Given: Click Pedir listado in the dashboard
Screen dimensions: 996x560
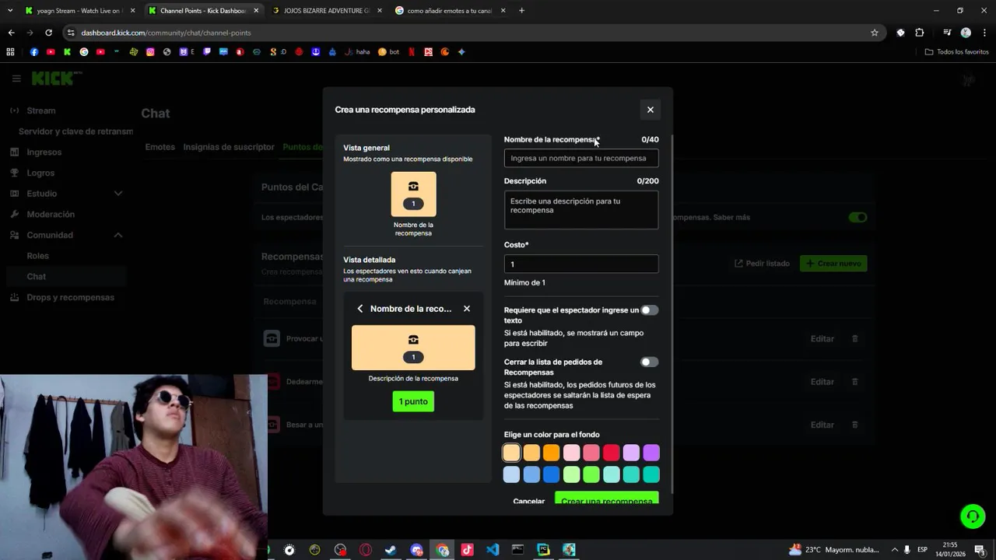Looking at the screenshot, I should pyautogui.click(x=762, y=264).
